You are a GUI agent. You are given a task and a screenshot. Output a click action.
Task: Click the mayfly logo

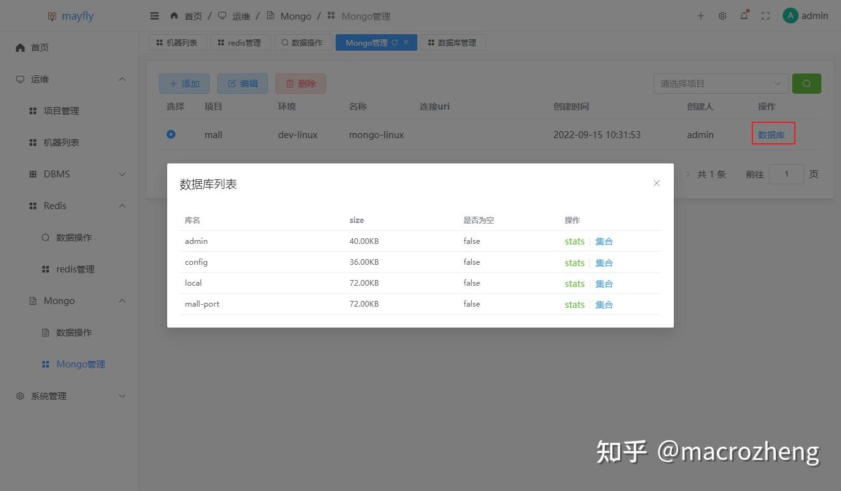[70, 15]
